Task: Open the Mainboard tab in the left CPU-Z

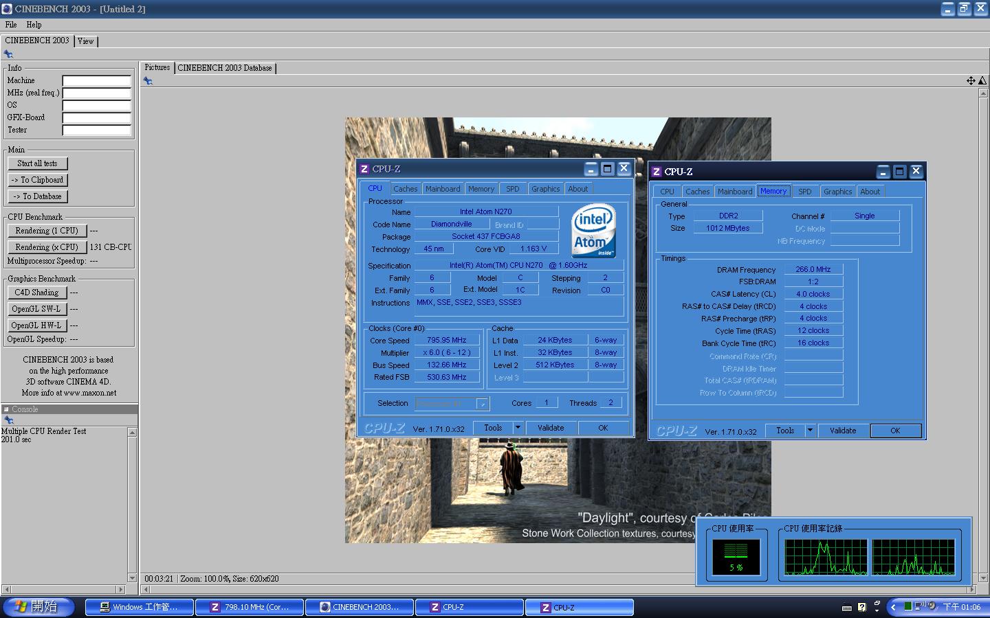Action: pyautogui.click(x=443, y=189)
